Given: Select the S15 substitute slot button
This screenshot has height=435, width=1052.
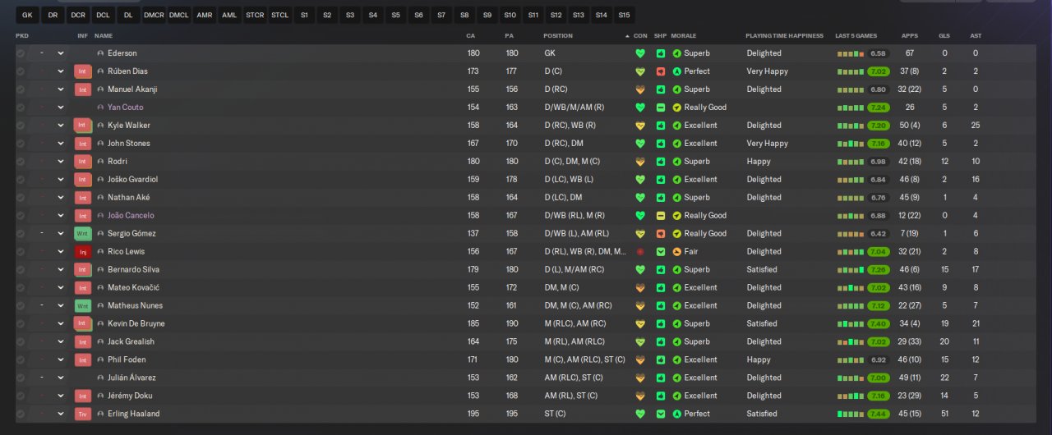Looking at the screenshot, I should click(x=624, y=15).
